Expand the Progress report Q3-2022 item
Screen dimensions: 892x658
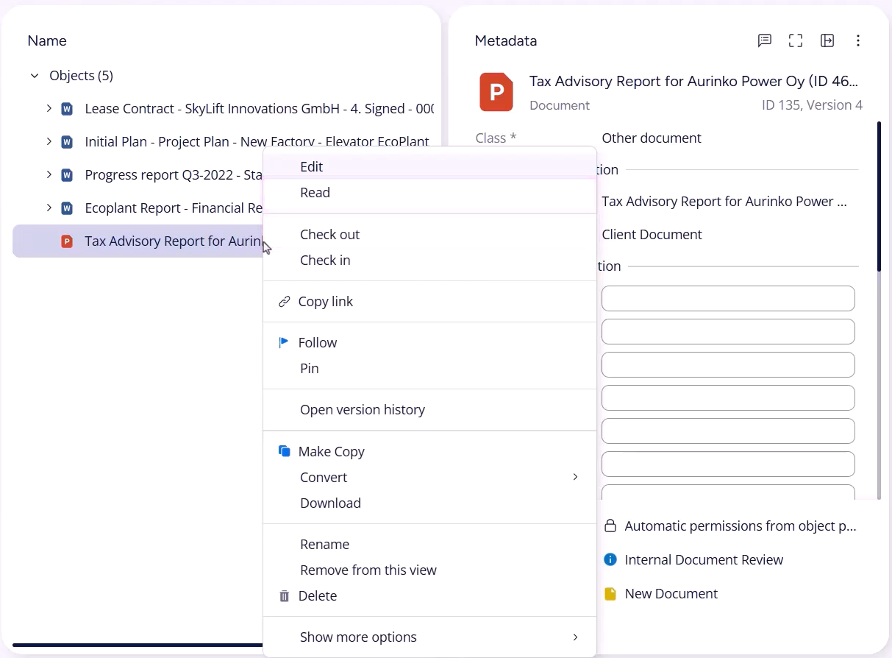(x=49, y=175)
